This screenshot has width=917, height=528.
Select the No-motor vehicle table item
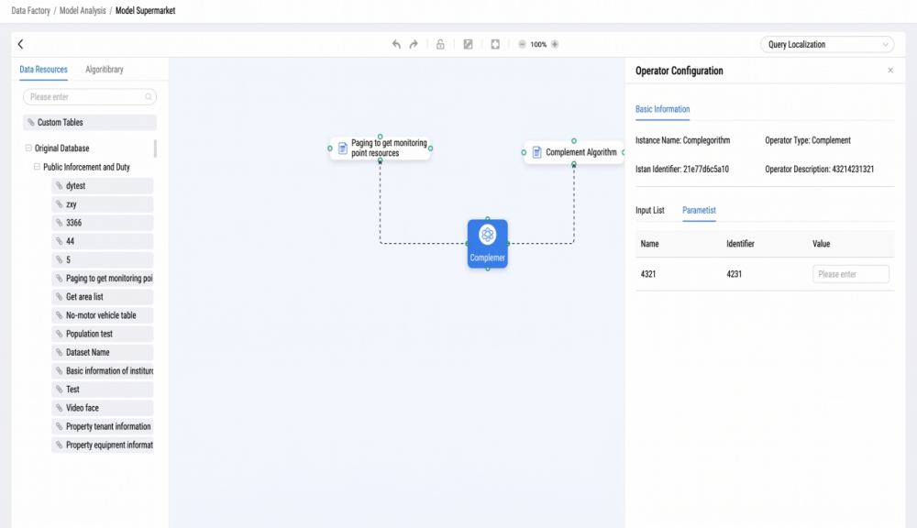click(x=103, y=315)
